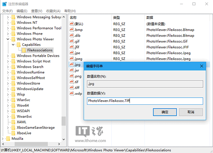Select the .jxr string value icon
Viewport: 213px width, 153px height.
click(71, 70)
